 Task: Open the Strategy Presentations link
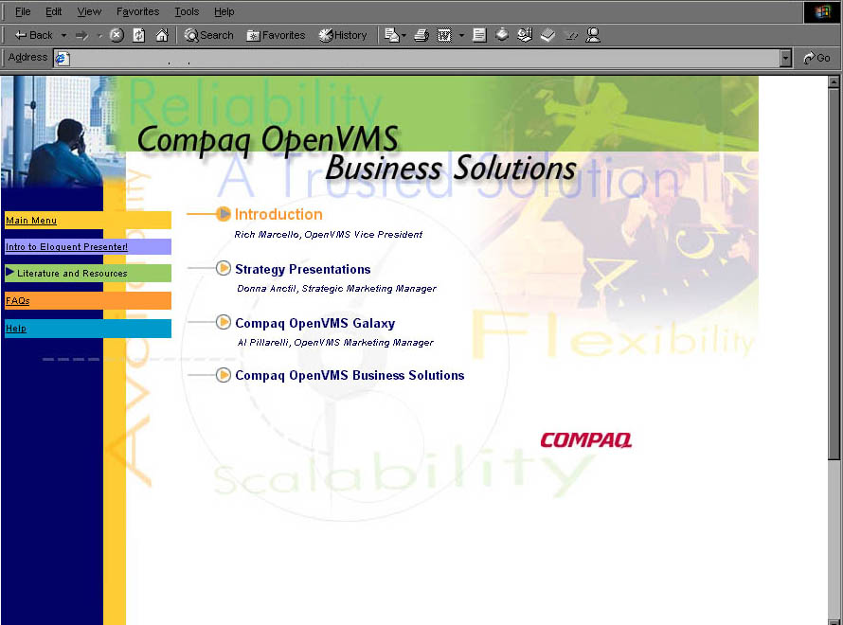tap(303, 269)
